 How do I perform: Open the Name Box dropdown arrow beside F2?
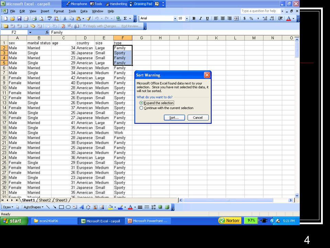click(30, 32)
